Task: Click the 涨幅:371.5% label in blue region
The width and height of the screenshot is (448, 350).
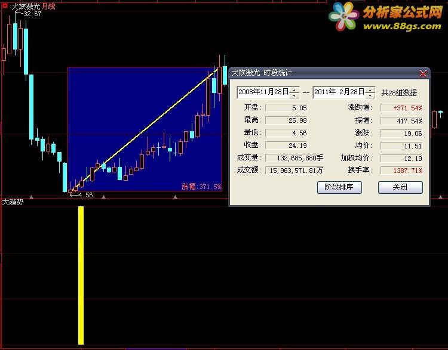Action: point(201,187)
